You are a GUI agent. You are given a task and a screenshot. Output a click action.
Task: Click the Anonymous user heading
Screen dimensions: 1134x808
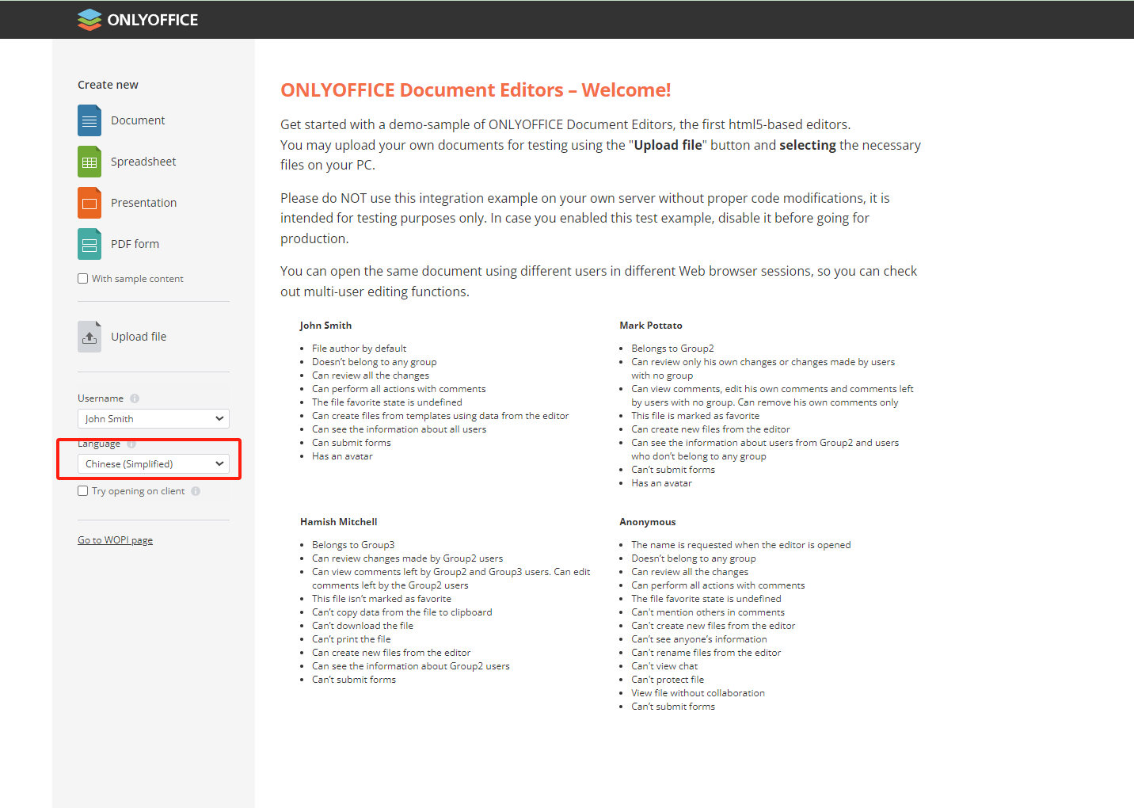pos(648,522)
